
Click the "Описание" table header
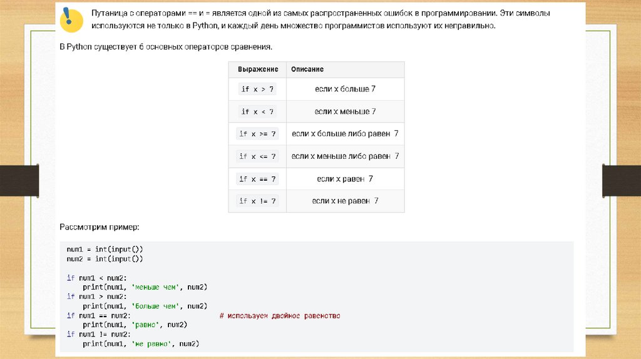click(307, 69)
